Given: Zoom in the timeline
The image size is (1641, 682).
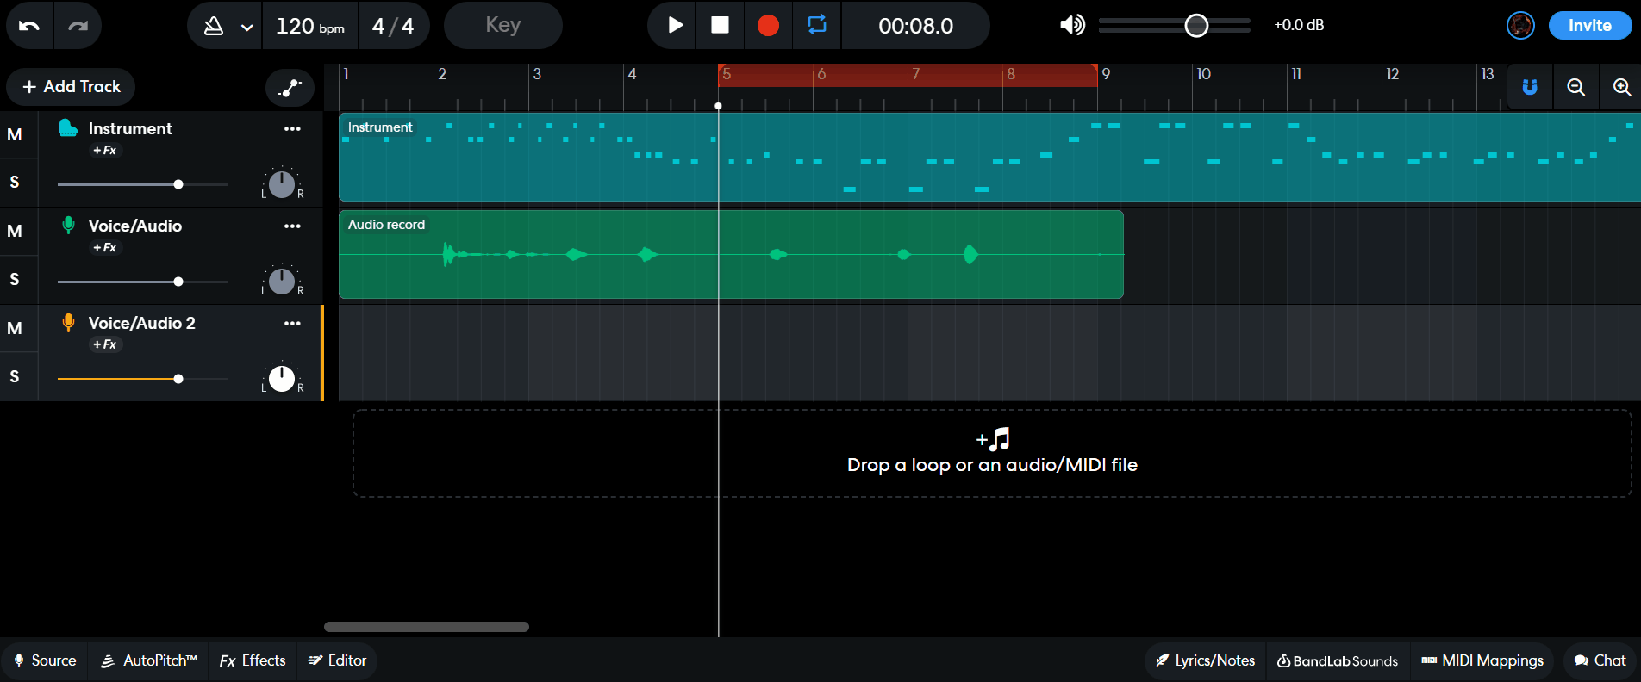Looking at the screenshot, I should tap(1621, 87).
